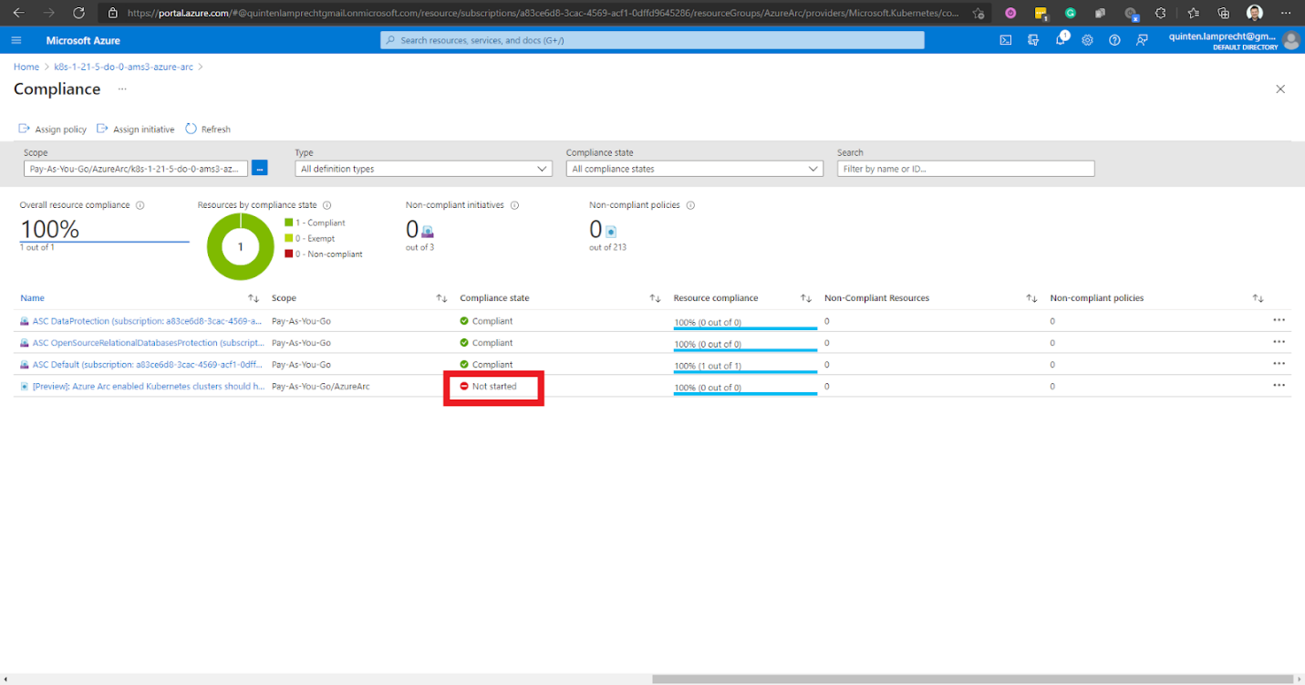Open the Azure Feedback icon
Image resolution: width=1305 pixels, height=685 pixels.
1142,40
